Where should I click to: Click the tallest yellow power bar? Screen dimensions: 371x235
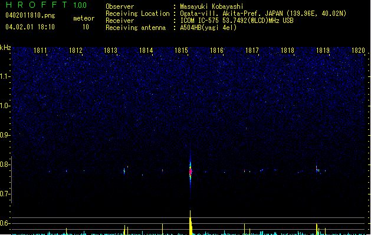pyautogui.click(x=191, y=223)
